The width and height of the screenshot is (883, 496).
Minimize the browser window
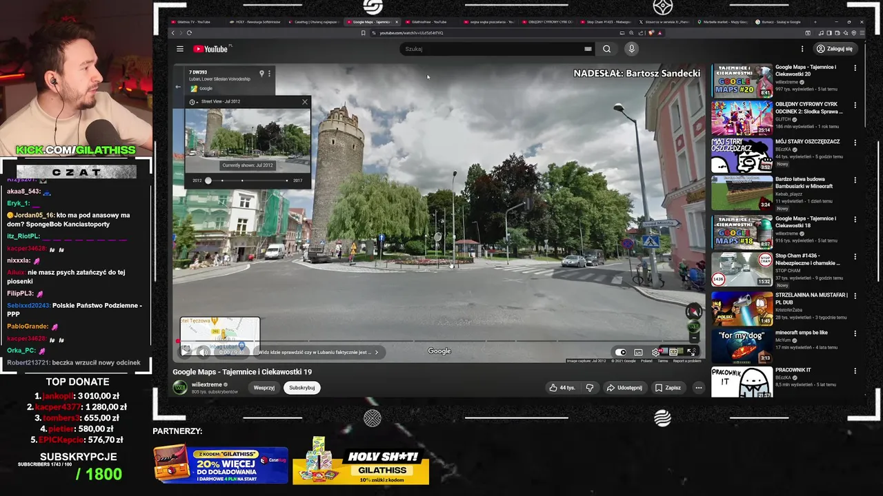tap(835, 22)
